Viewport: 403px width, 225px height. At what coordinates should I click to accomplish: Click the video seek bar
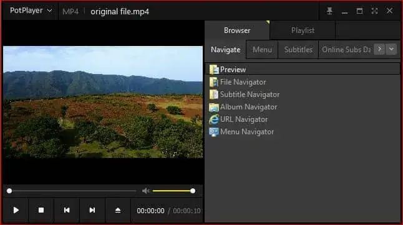(x=72, y=191)
